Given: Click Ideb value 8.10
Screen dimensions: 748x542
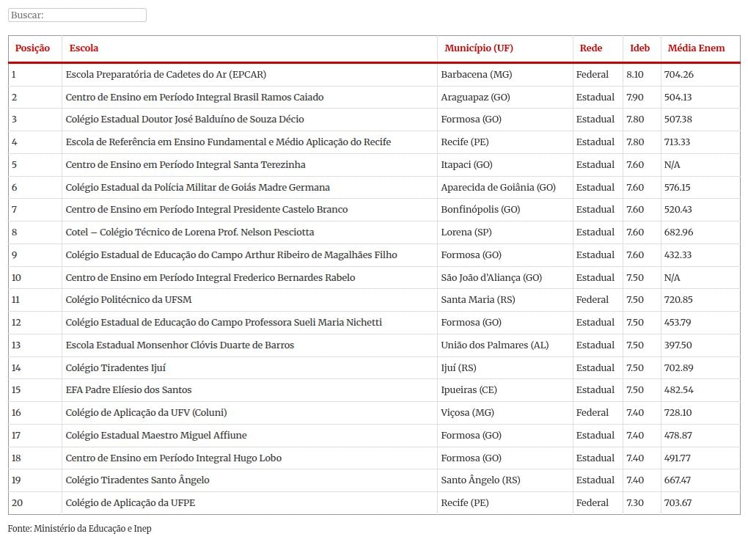Looking at the screenshot, I should 635,74.
